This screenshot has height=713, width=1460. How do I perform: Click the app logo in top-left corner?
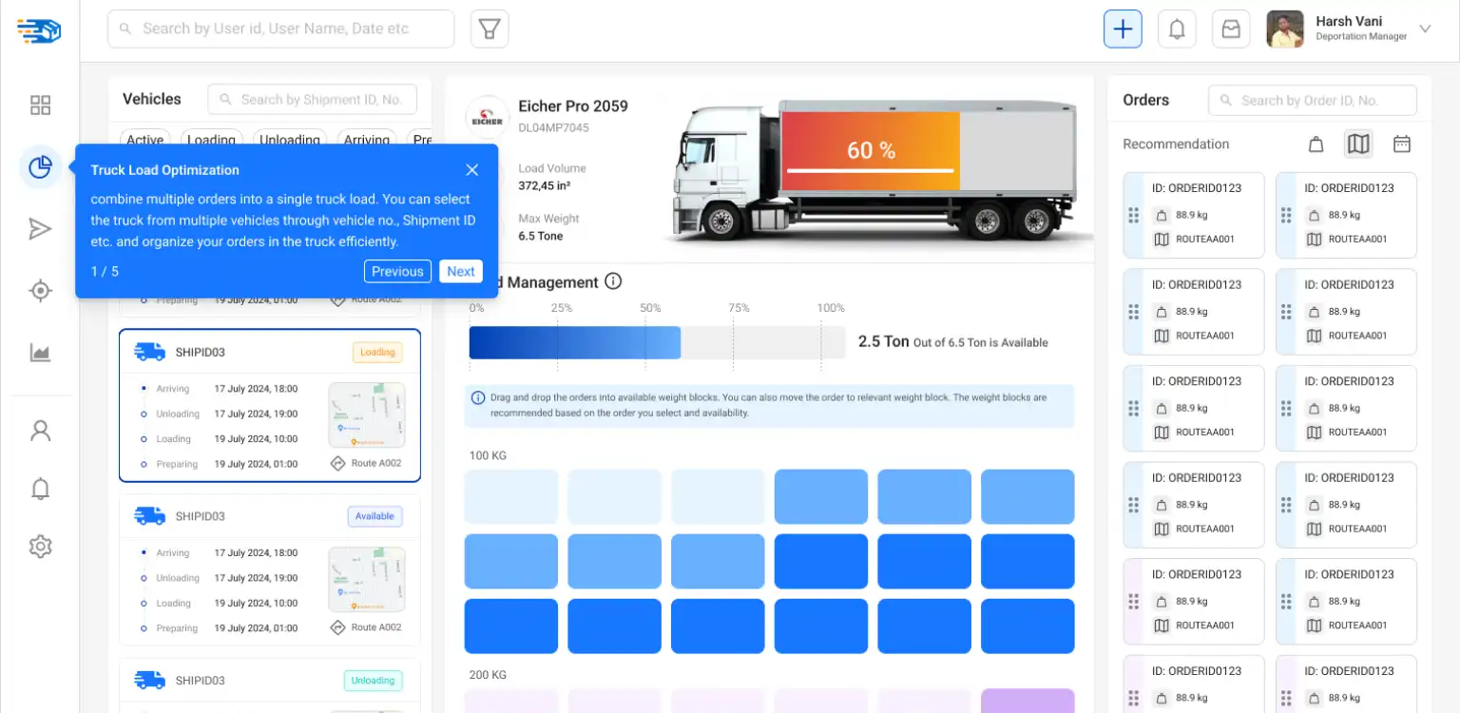pyautogui.click(x=39, y=30)
